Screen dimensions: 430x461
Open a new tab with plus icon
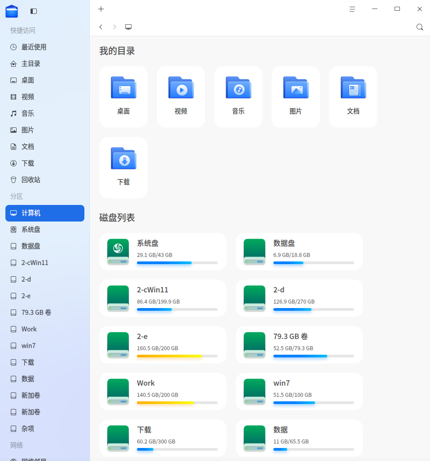click(101, 9)
